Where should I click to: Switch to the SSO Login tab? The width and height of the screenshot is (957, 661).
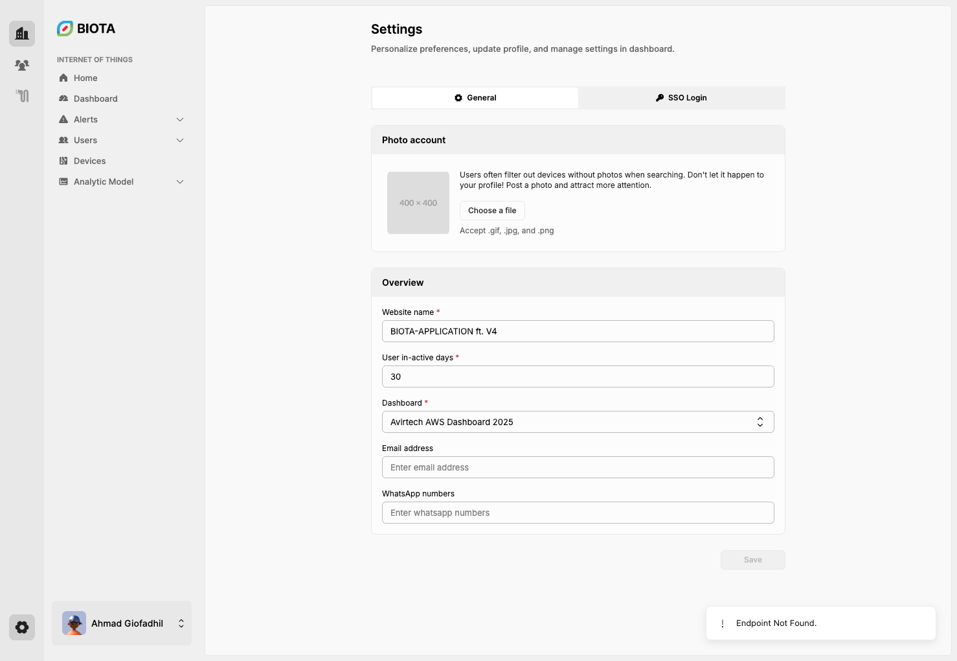pos(681,98)
